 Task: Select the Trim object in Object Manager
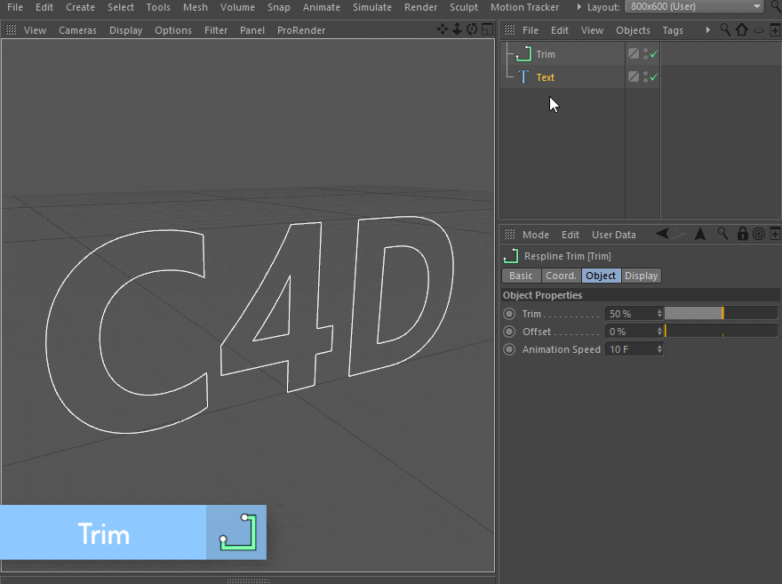tap(546, 54)
